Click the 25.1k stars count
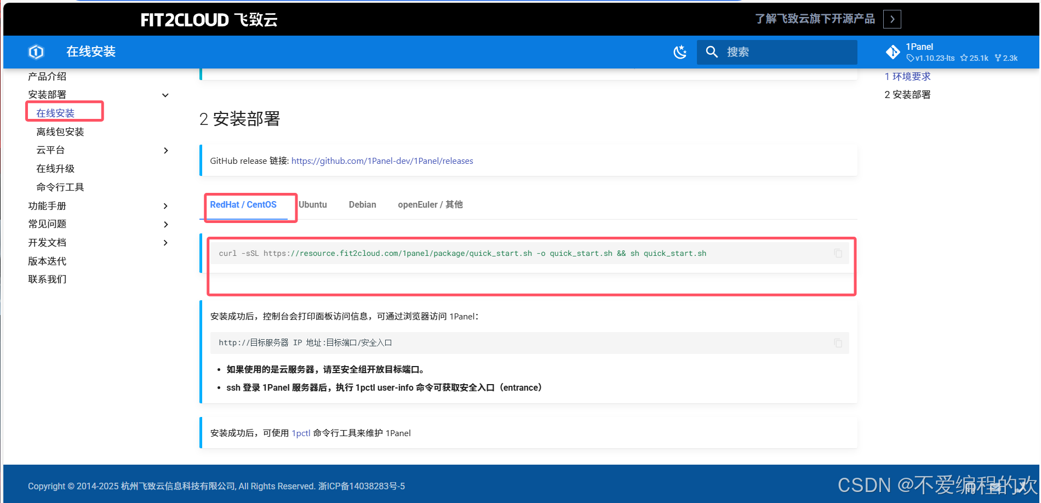This screenshot has height=503, width=1041. (975, 58)
